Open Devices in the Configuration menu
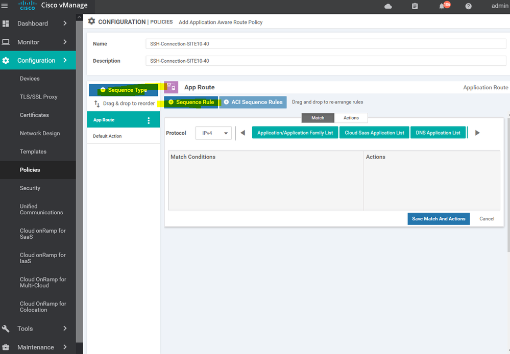Viewport: 510px width, 354px height. (30, 79)
